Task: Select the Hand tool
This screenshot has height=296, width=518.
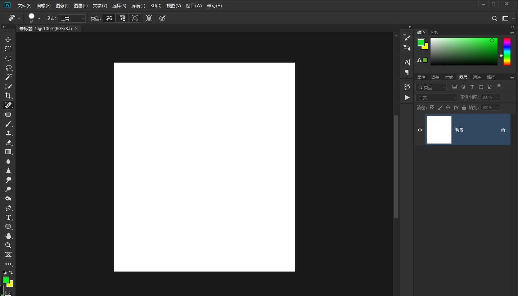Action: coord(8,236)
